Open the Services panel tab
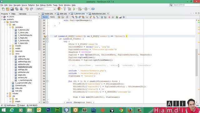200x113 pixels. 23,14
